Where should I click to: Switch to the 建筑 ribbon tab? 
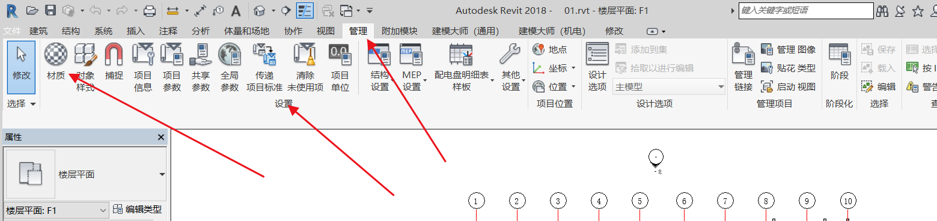(x=38, y=31)
